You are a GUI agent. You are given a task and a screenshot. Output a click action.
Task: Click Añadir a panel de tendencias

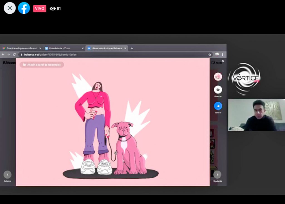(42, 65)
